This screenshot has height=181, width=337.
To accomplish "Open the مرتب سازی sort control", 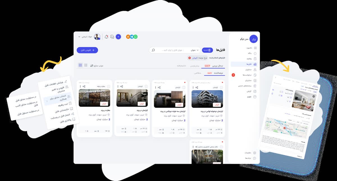I will click(x=97, y=66).
